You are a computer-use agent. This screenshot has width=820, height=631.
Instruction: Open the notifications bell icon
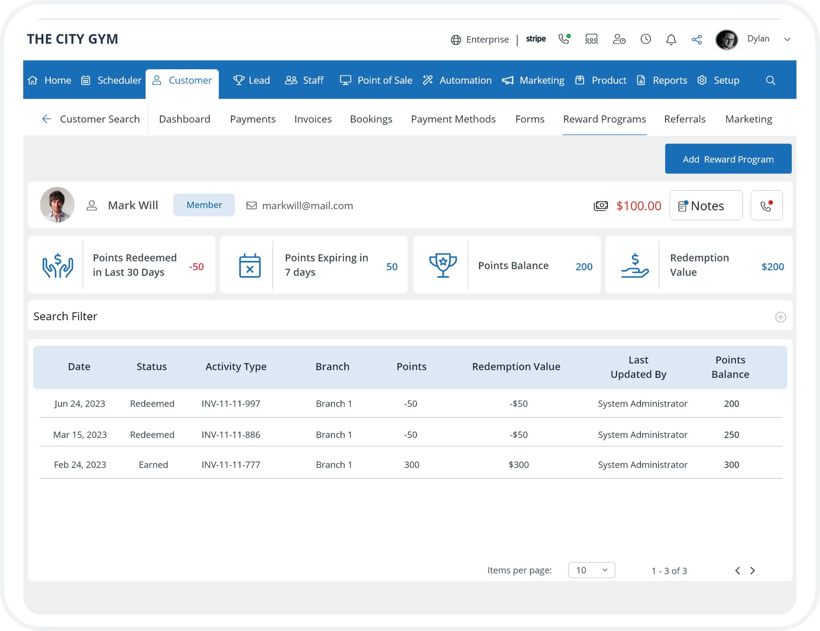[x=671, y=39]
